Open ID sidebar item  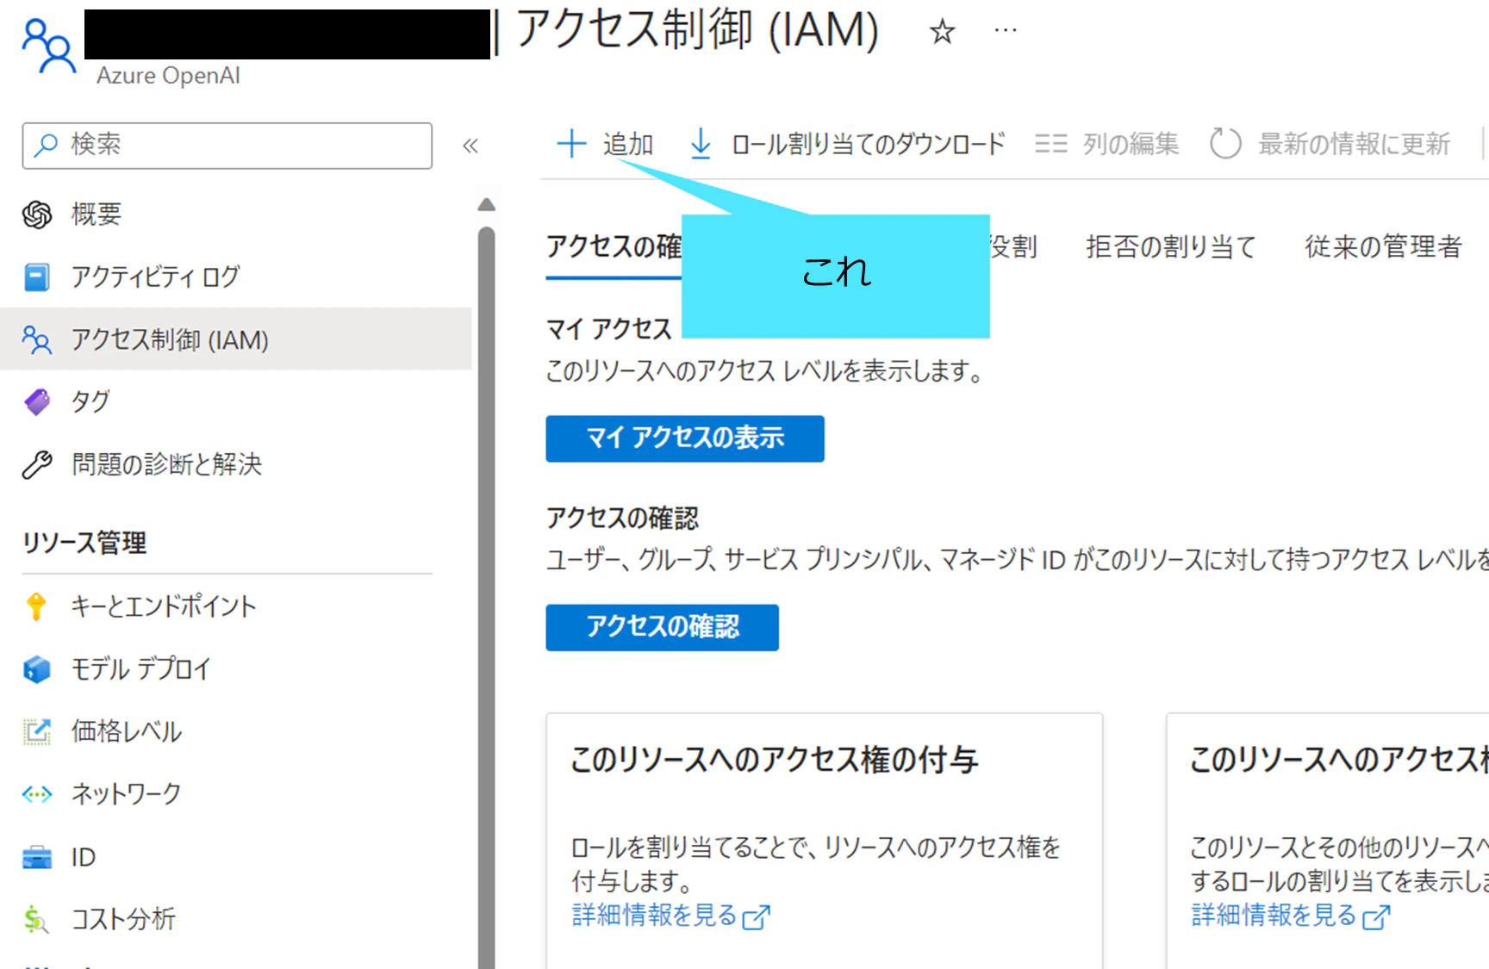235,857
